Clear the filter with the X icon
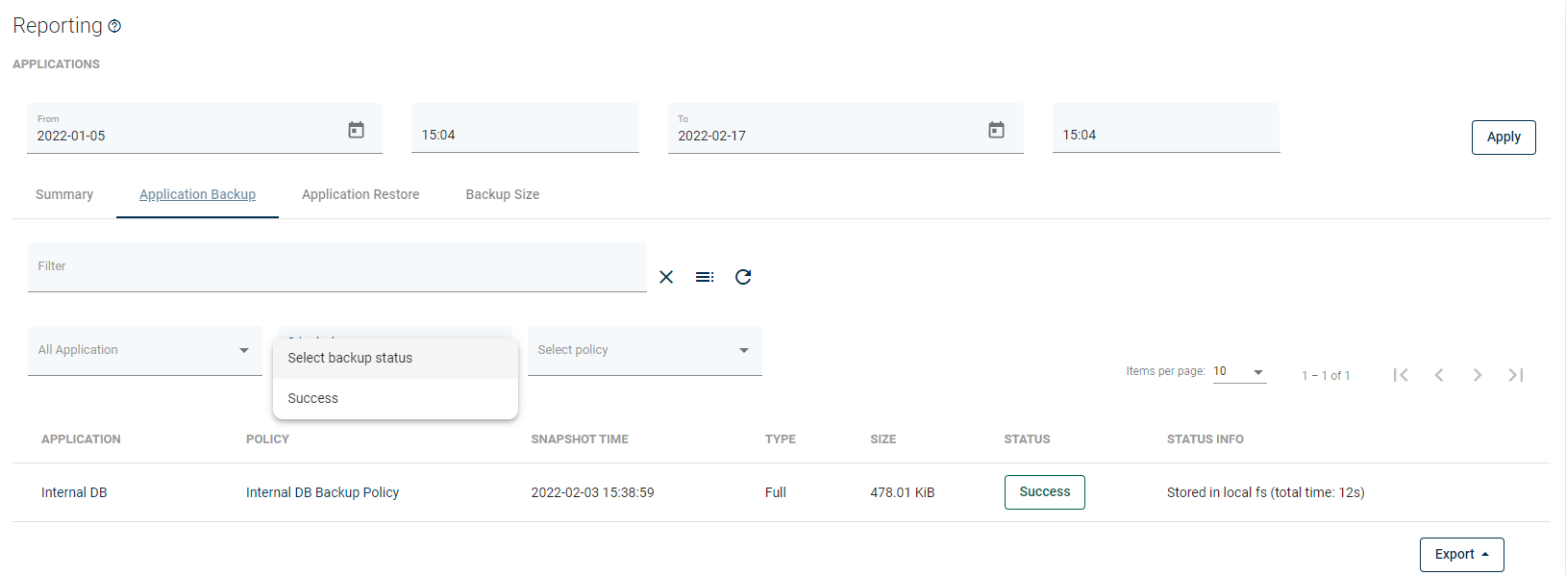1566x576 pixels. click(x=666, y=277)
